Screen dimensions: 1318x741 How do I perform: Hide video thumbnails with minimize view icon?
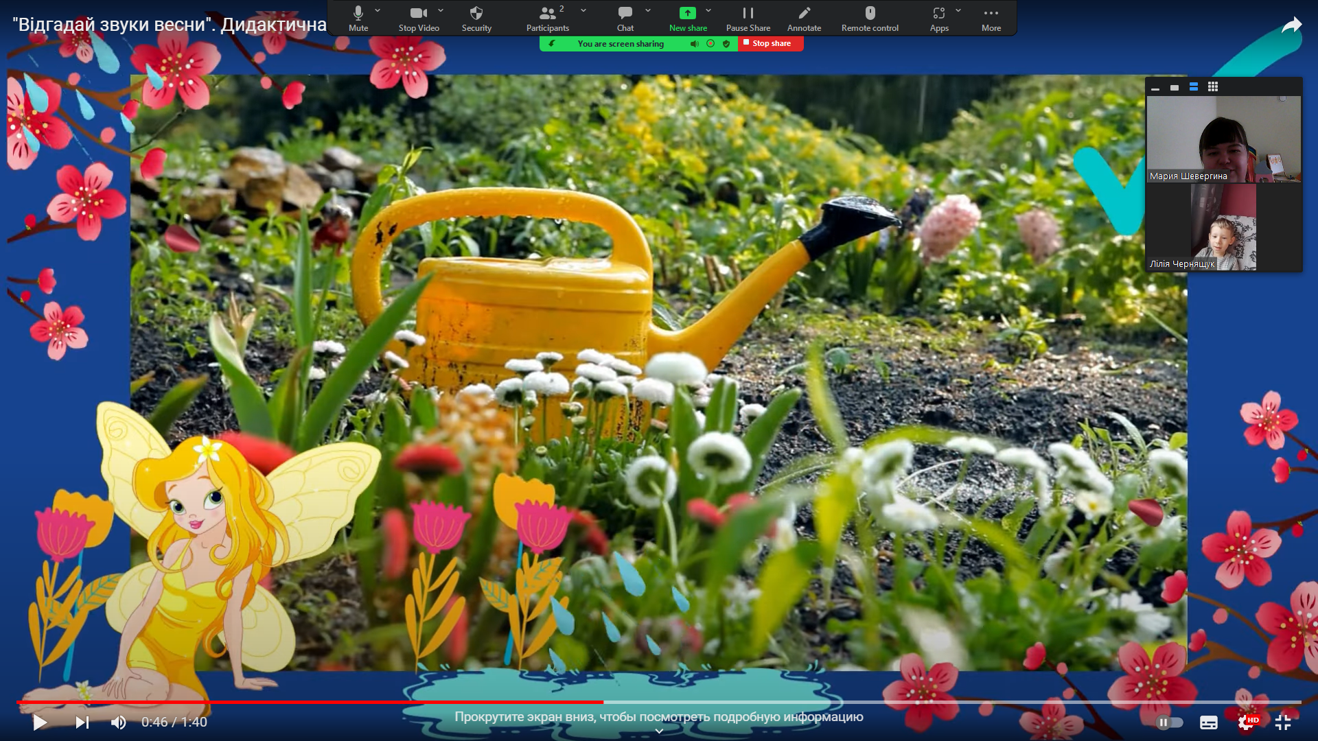[1155, 88]
